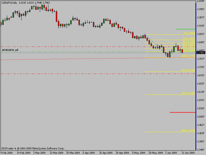The height and width of the screenshot is (155, 206).
Task: Click the tall red candle of mid-March 2009
Action: 56,17
